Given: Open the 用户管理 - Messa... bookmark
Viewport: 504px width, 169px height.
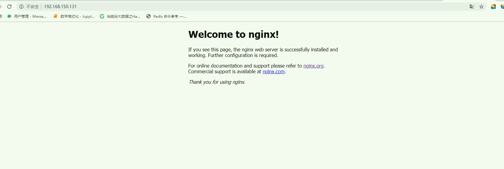Looking at the screenshot, I should (27, 17).
